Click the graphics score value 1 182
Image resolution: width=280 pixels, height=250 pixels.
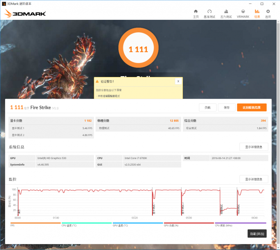click(88, 121)
